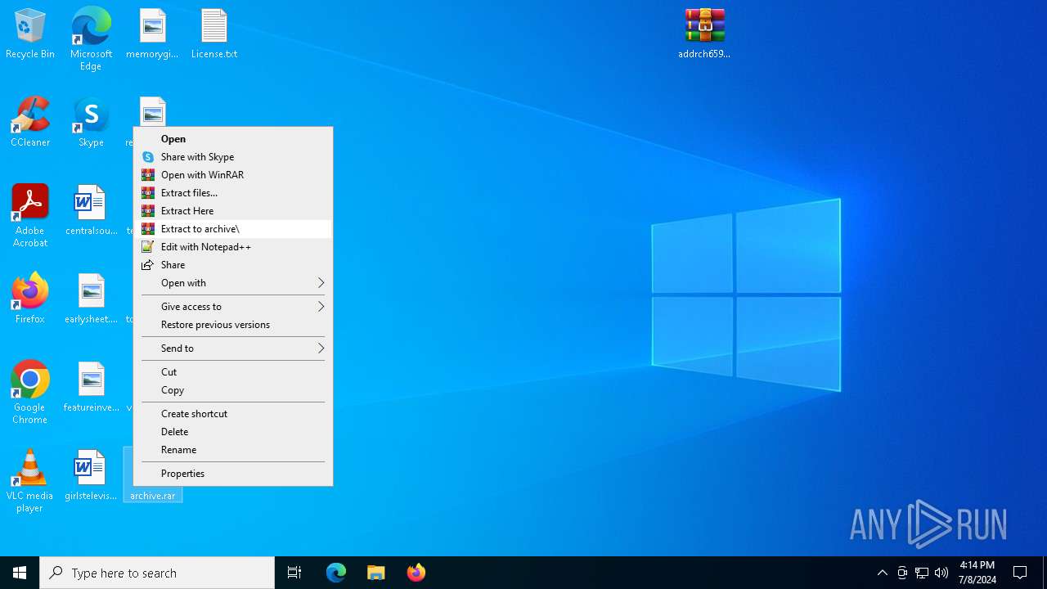Expand the Open with submenu
This screenshot has width=1047, height=589.
pos(233,283)
